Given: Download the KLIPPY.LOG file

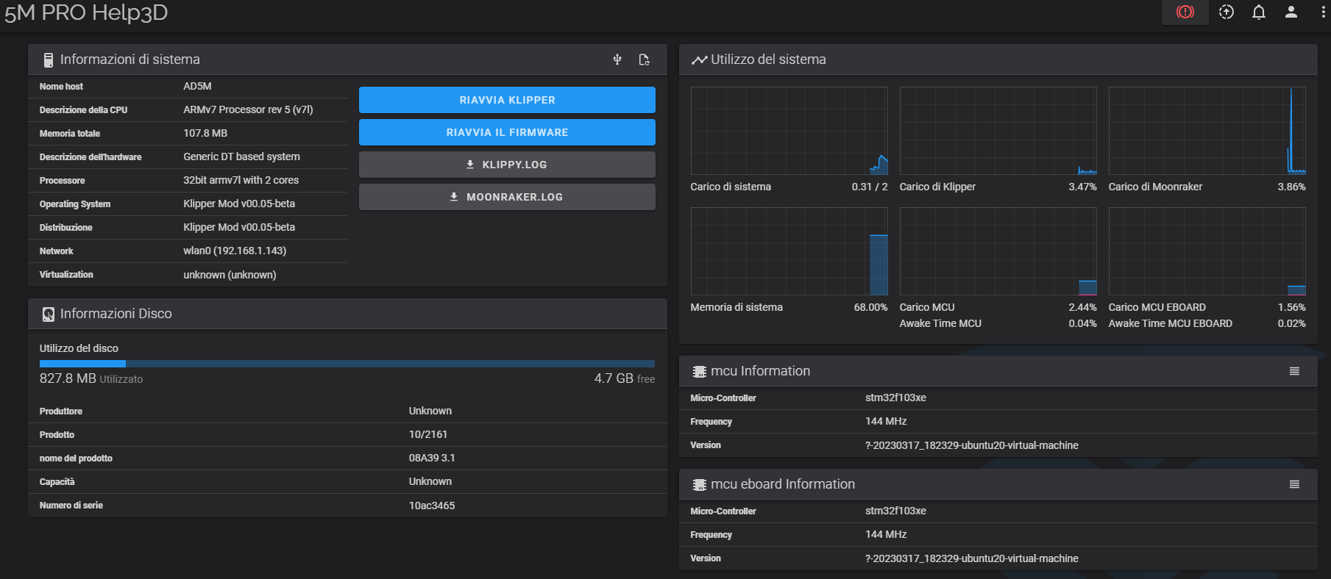Looking at the screenshot, I should click(507, 165).
